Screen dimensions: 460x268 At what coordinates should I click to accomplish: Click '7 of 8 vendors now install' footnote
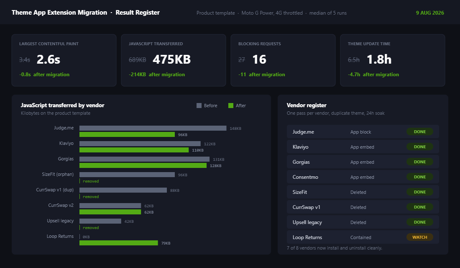coord(335,248)
